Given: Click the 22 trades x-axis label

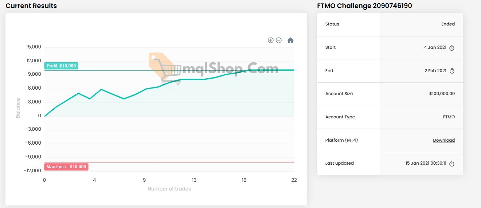Looking at the screenshot, I should pyautogui.click(x=294, y=180).
